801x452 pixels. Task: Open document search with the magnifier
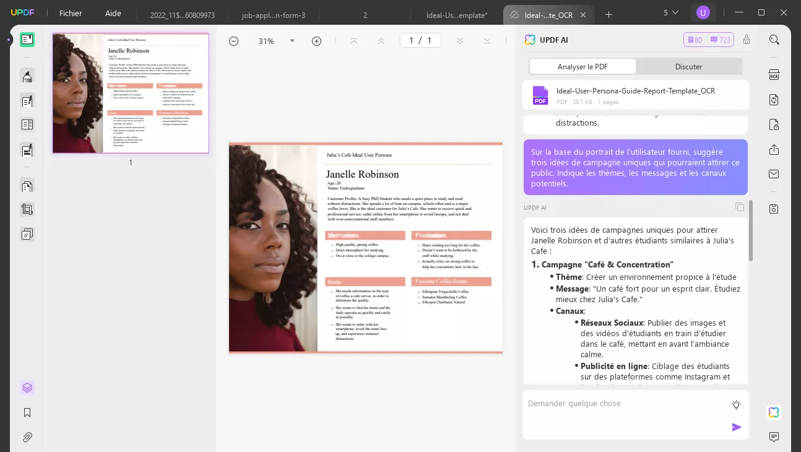click(x=774, y=39)
